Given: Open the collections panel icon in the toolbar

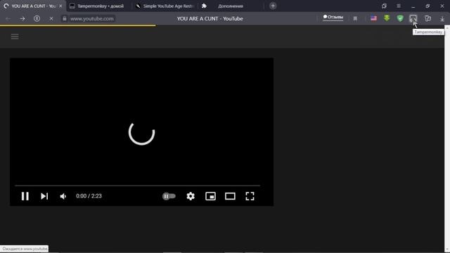Looking at the screenshot, I should tap(427, 18).
